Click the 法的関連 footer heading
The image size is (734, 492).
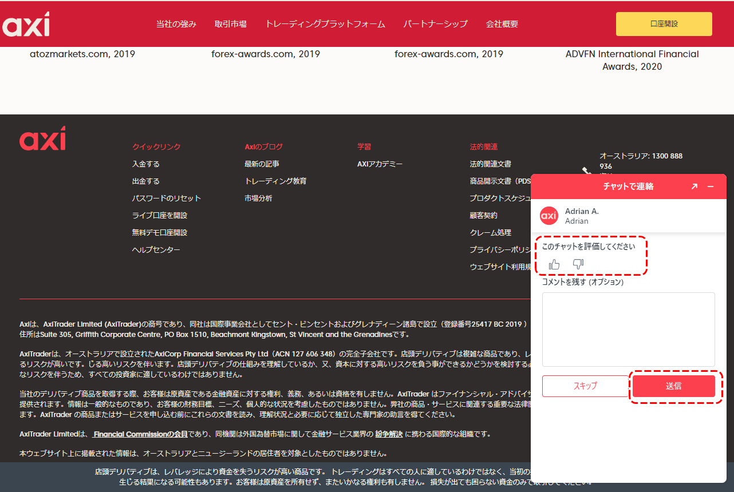click(x=484, y=147)
